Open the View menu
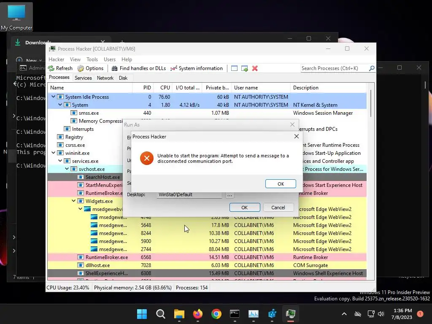 (75, 59)
